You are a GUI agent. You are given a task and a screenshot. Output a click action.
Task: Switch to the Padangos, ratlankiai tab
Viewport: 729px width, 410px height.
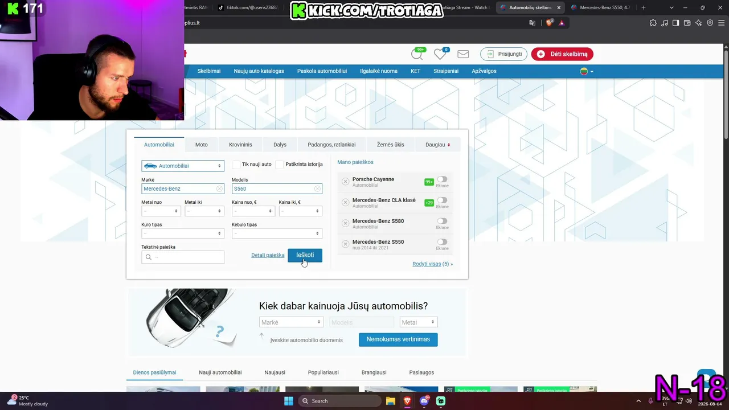click(331, 145)
